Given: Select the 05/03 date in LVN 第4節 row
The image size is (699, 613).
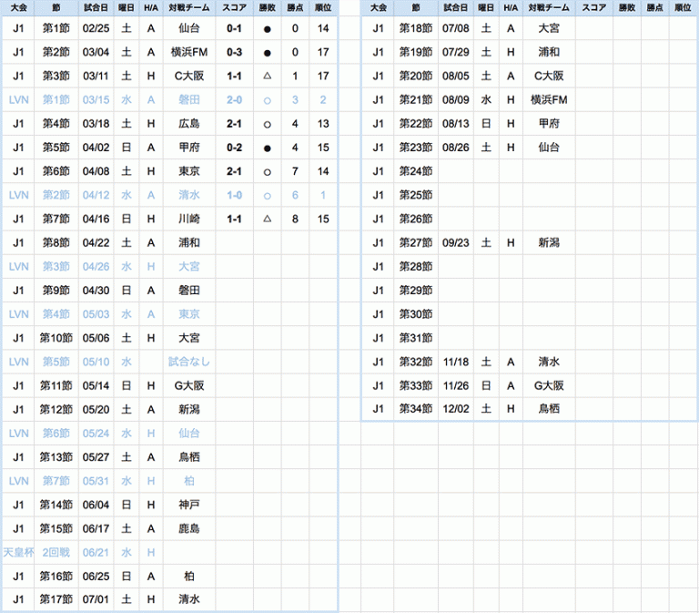Looking at the screenshot, I should 96,314.
